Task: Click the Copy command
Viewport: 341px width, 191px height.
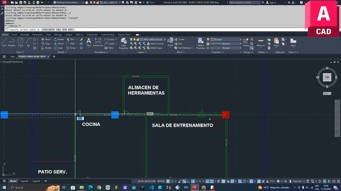Action: 46,44
